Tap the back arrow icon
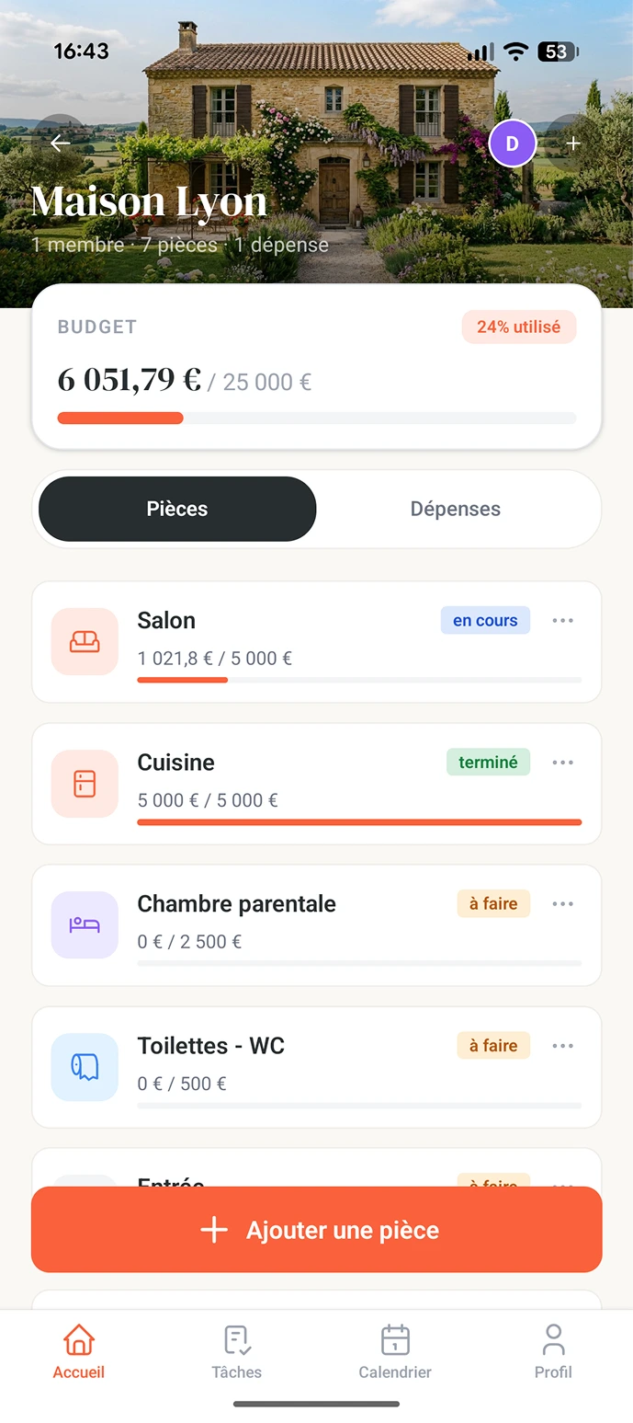The width and height of the screenshot is (633, 1423). (x=61, y=143)
